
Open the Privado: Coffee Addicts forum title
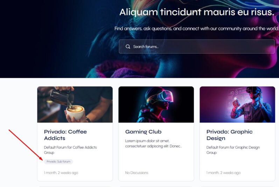(65, 135)
